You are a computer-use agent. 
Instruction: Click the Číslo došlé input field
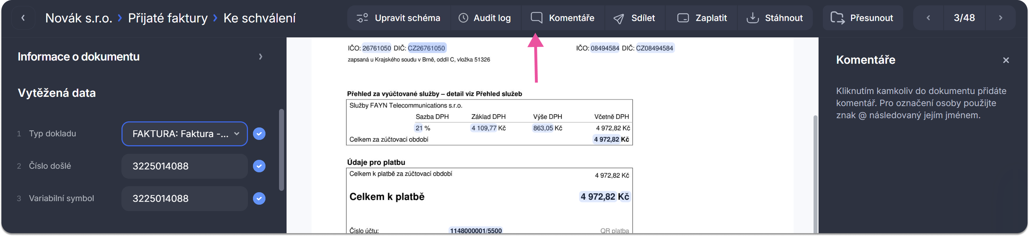click(185, 166)
